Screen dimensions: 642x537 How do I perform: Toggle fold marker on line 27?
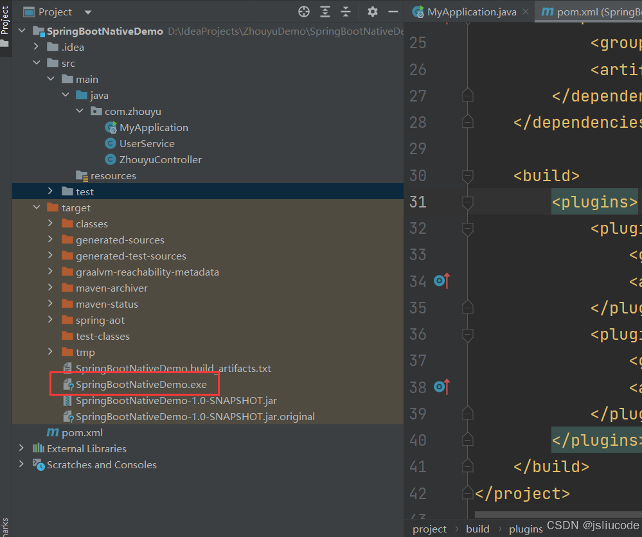point(468,96)
